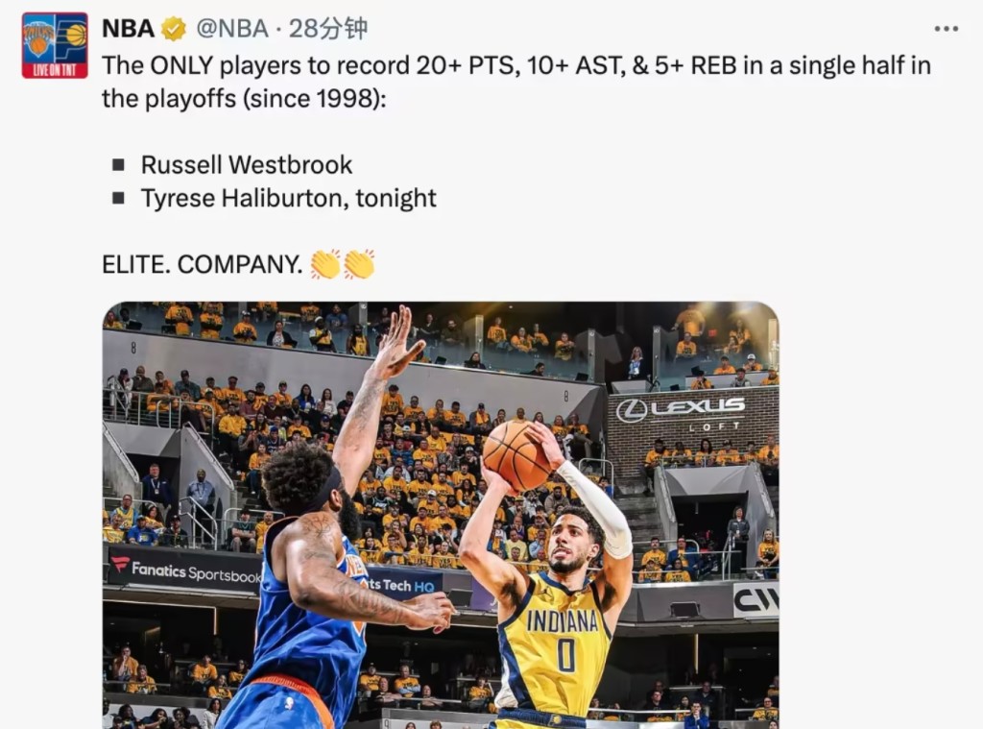Click the LIVE ON TNT label on avatar

[55, 70]
